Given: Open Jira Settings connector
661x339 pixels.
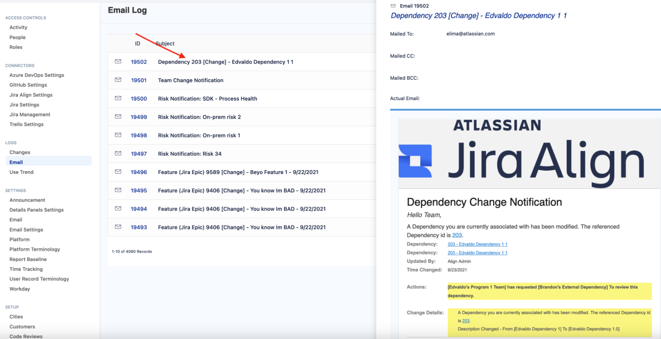Looking at the screenshot, I should (x=24, y=105).
